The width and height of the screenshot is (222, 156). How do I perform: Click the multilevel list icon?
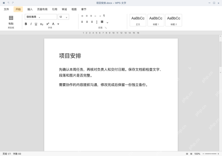coord(91,16)
